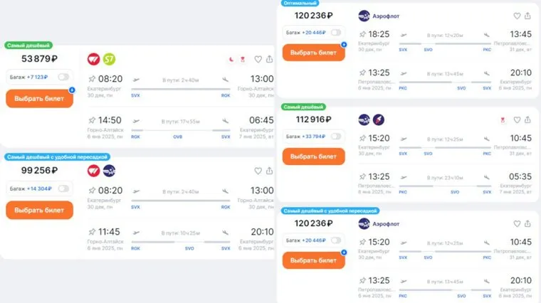Turn on the +33 794₽ baggage switch
The height and width of the screenshot is (303, 541).
click(335, 136)
